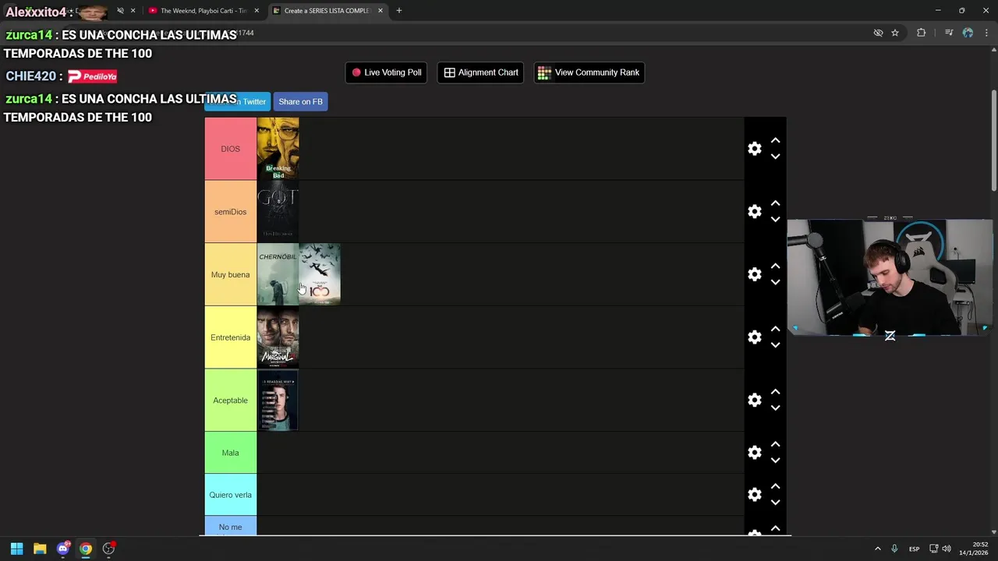The width and height of the screenshot is (998, 561).
Task: Open Windows Start menu
Action: click(16, 549)
